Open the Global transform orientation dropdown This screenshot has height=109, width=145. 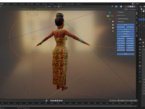(49, 7)
